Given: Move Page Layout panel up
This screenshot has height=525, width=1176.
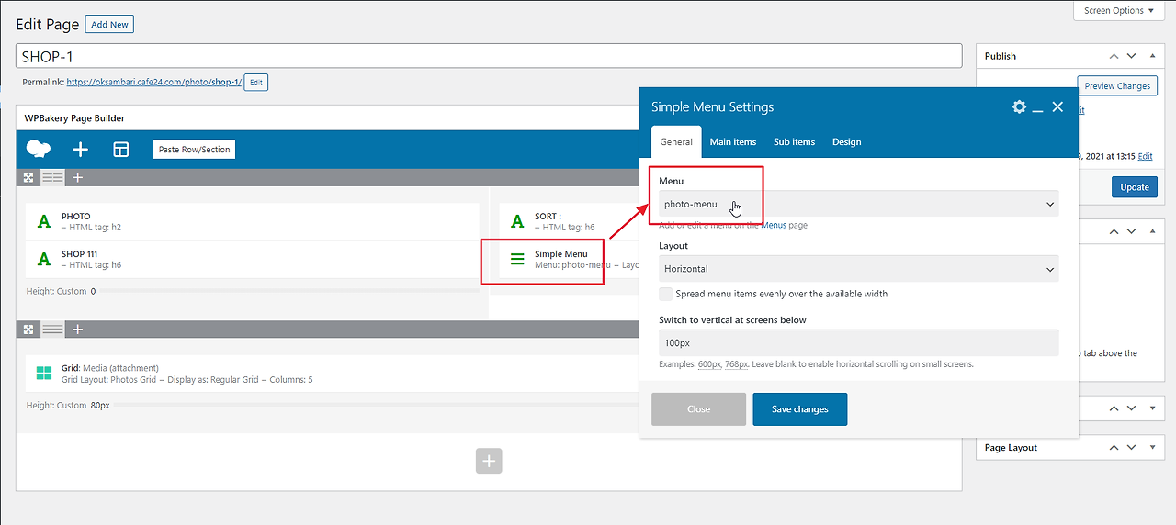Looking at the screenshot, I should (x=1113, y=448).
